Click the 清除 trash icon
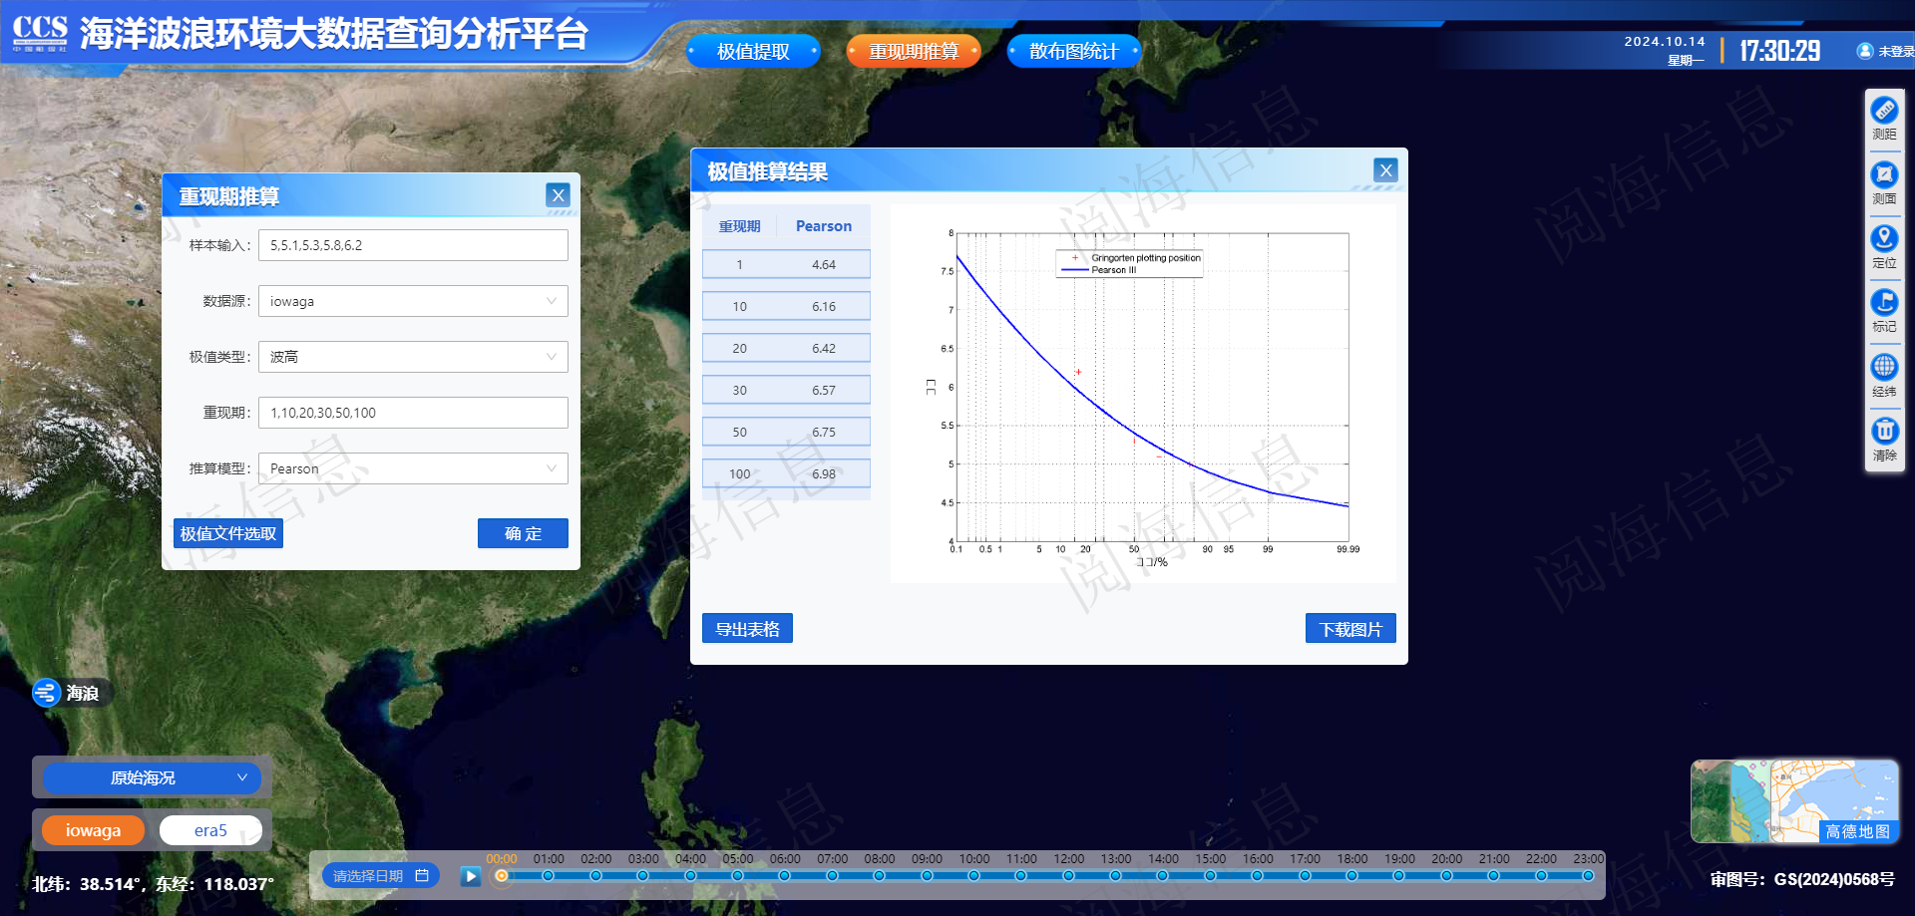 (x=1883, y=432)
